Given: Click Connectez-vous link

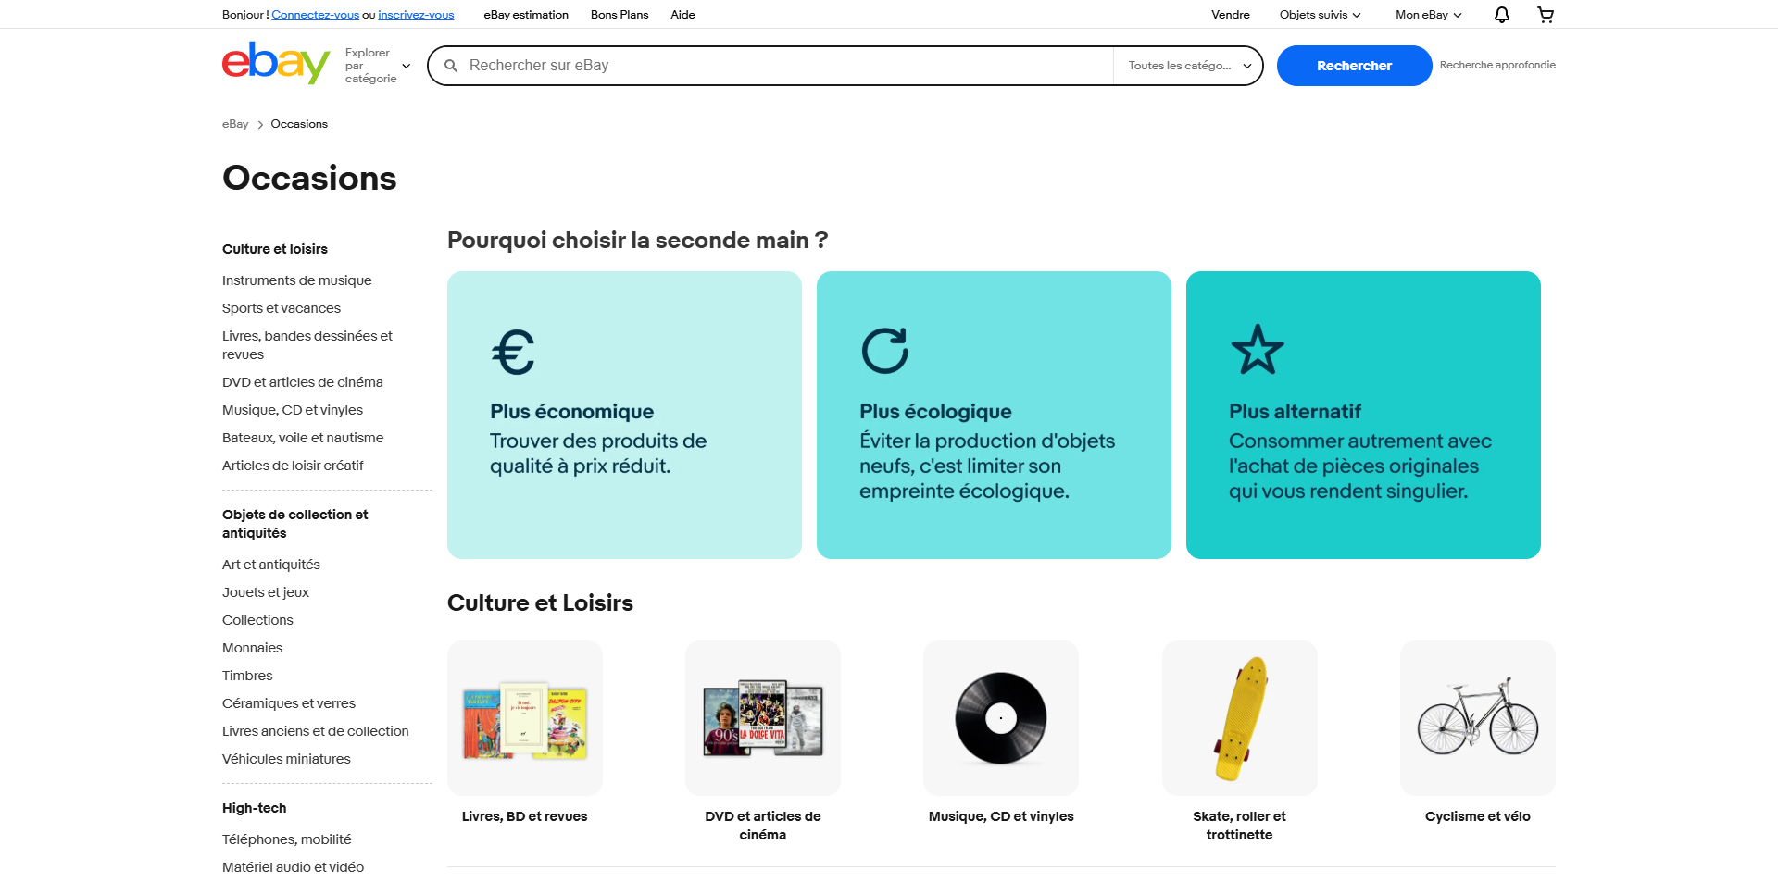Looking at the screenshot, I should (315, 15).
